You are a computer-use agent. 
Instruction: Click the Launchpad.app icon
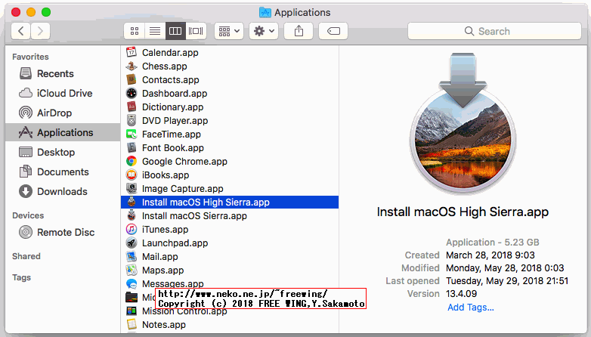132,243
